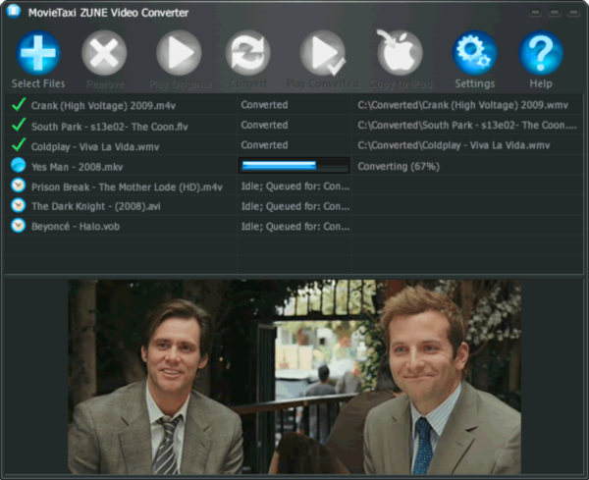
Task: Open Help question mark icon
Action: pyautogui.click(x=541, y=53)
